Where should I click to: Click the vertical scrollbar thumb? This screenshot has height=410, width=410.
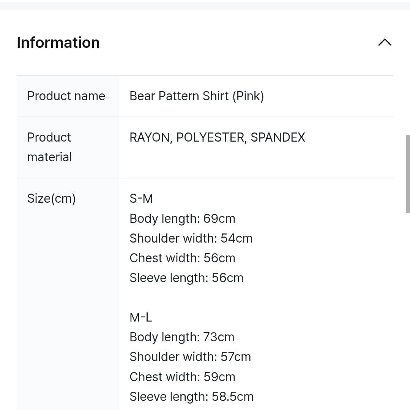(408, 173)
